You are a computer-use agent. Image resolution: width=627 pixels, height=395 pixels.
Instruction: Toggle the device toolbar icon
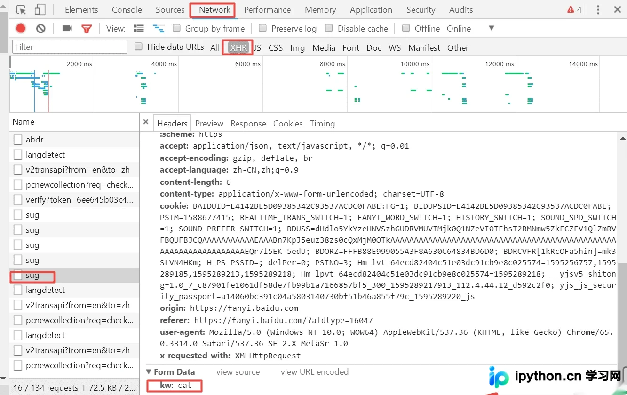click(40, 10)
